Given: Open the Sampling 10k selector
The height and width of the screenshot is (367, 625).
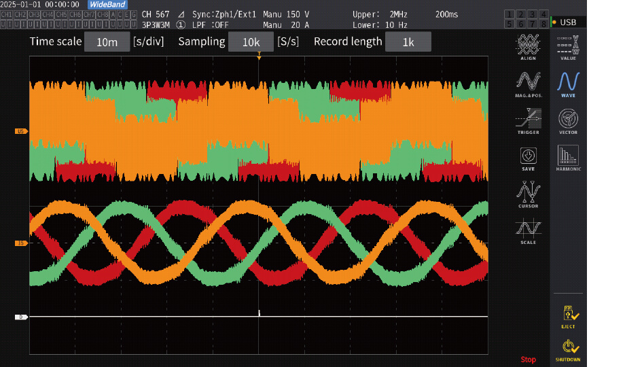Looking at the screenshot, I should point(251,42).
